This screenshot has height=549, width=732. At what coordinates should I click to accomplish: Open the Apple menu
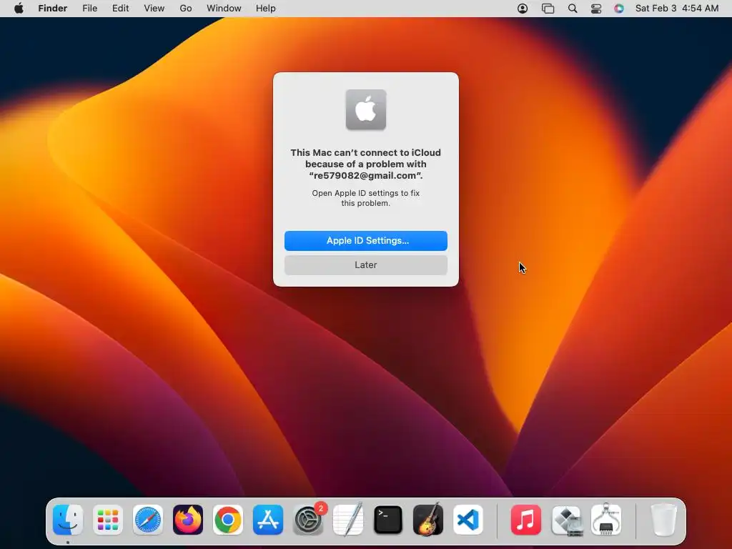19,9
